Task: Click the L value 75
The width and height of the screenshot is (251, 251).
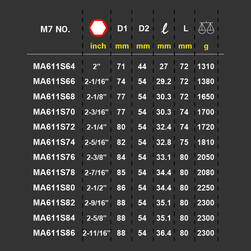Action: point(184,142)
